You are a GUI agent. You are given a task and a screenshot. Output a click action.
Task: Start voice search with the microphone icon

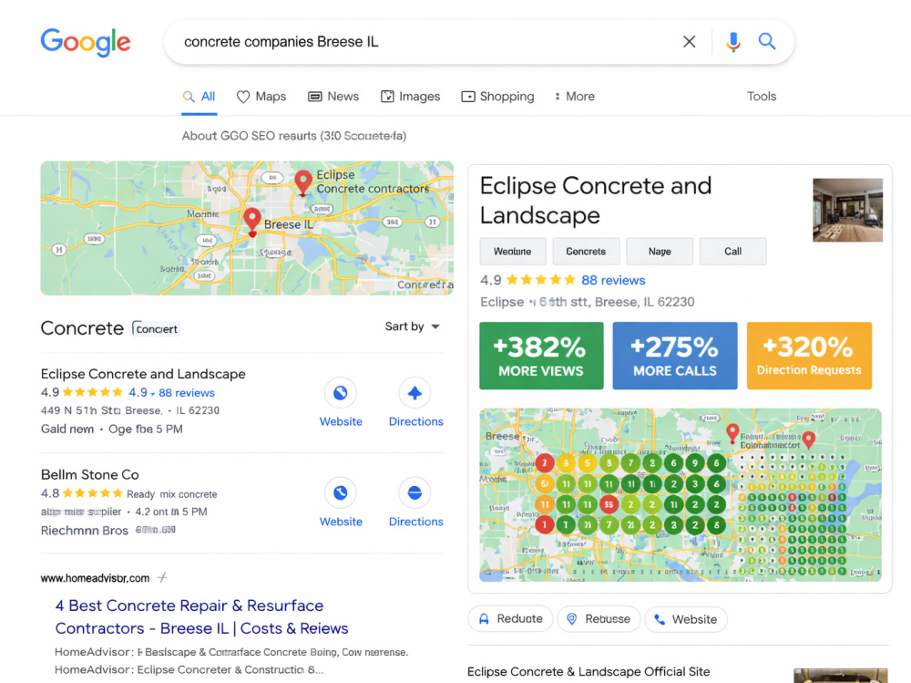point(733,42)
